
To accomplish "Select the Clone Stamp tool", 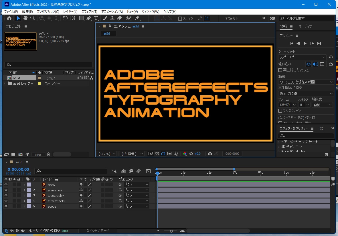I will click(x=112, y=18).
